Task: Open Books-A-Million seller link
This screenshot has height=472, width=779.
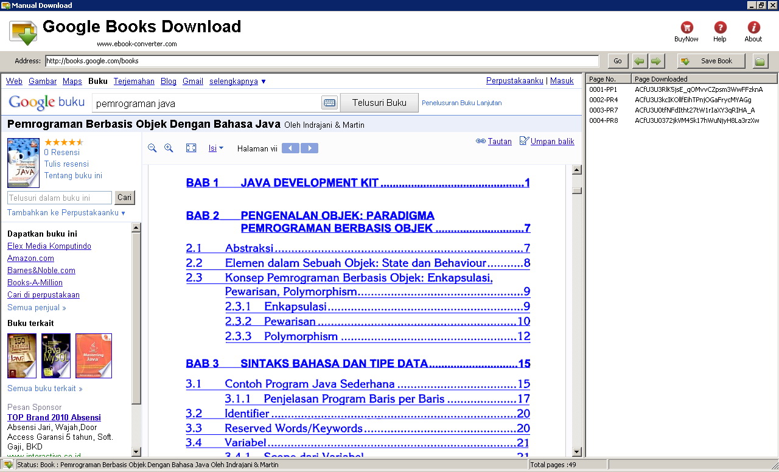Action: coord(35,283)
